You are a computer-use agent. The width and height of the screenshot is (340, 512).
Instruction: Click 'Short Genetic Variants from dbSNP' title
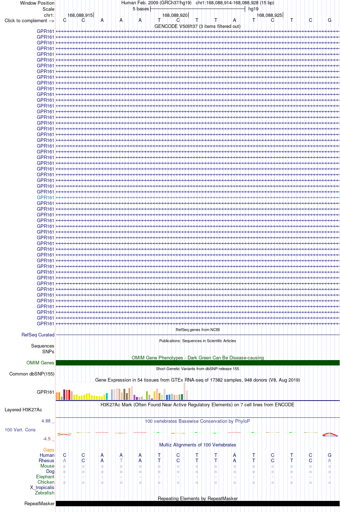[x=198, y=369]
